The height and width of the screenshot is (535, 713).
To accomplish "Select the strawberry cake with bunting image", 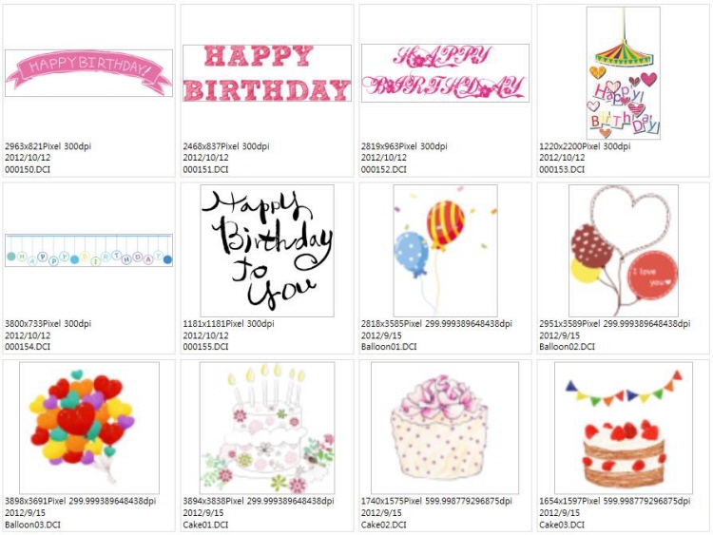I will pyautogui.click(x=624, y=428).
